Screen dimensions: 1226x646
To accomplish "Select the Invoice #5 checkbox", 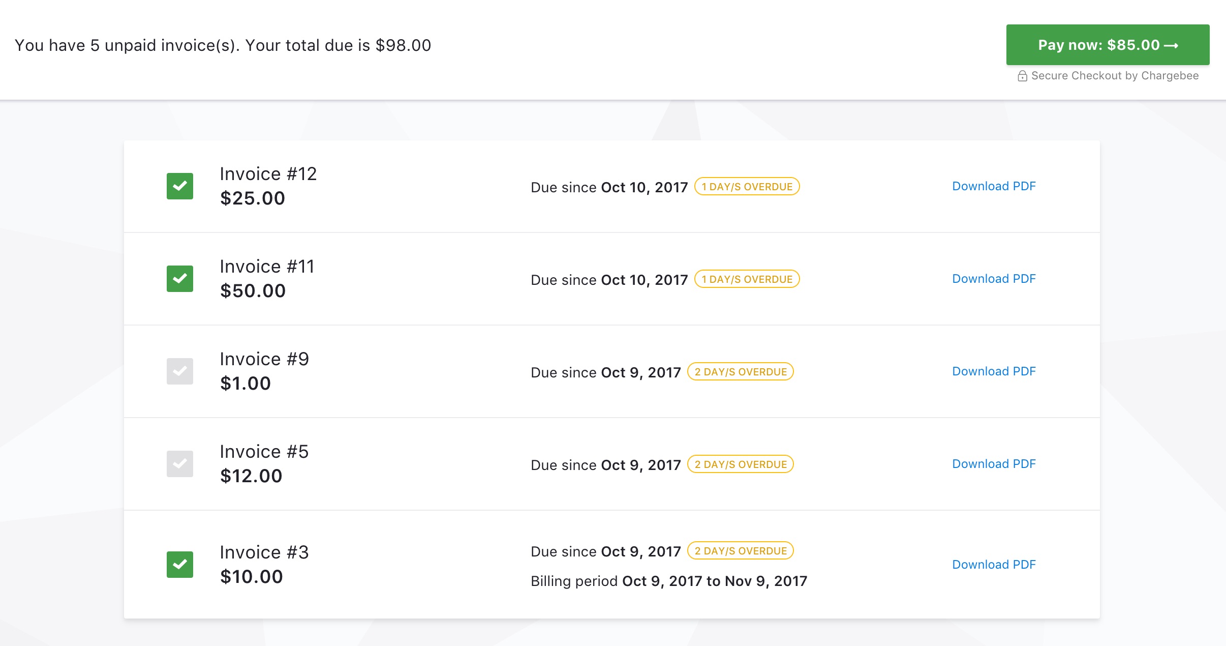I will pyautogui.click(x=180, y=464).
